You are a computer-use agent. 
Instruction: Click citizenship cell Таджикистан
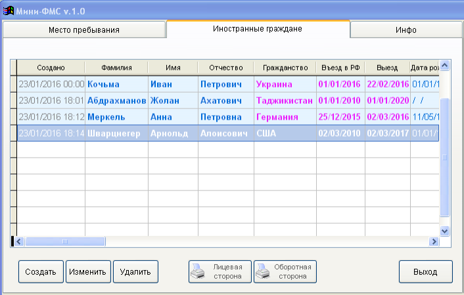point(285,101)
